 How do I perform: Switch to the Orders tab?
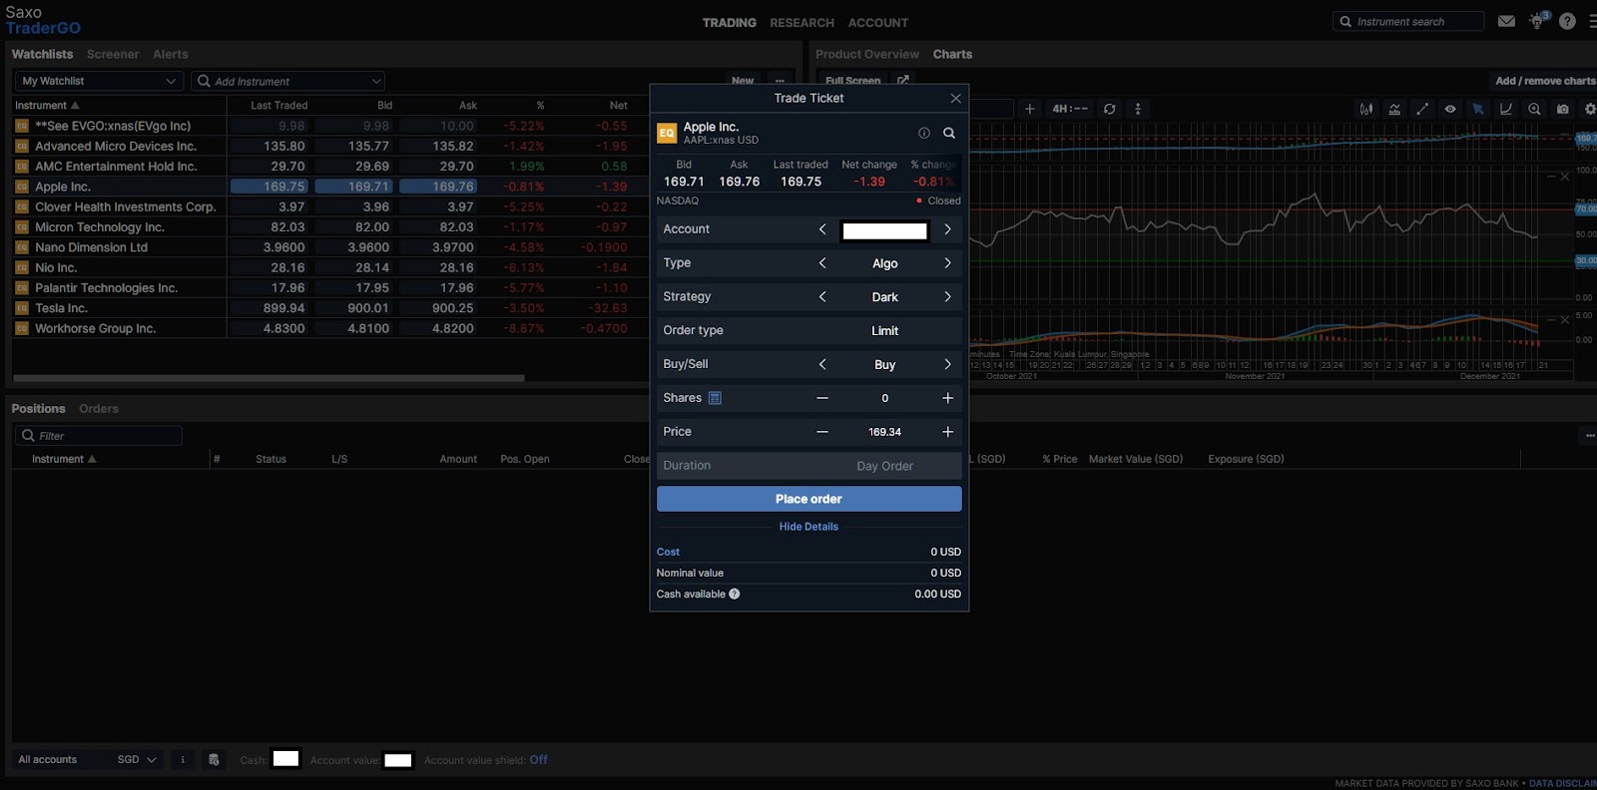pyautogui.click(x=99, y=409)
